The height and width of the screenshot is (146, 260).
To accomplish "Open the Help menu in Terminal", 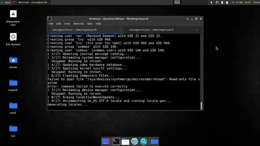I will coord(98,24).
